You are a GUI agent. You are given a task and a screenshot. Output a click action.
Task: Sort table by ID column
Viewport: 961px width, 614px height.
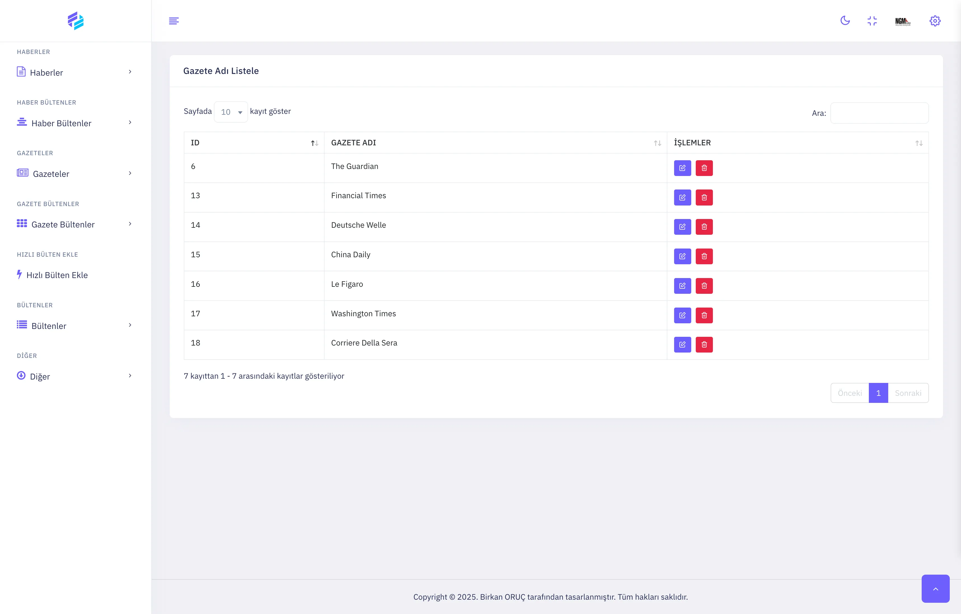pos(254,143)
